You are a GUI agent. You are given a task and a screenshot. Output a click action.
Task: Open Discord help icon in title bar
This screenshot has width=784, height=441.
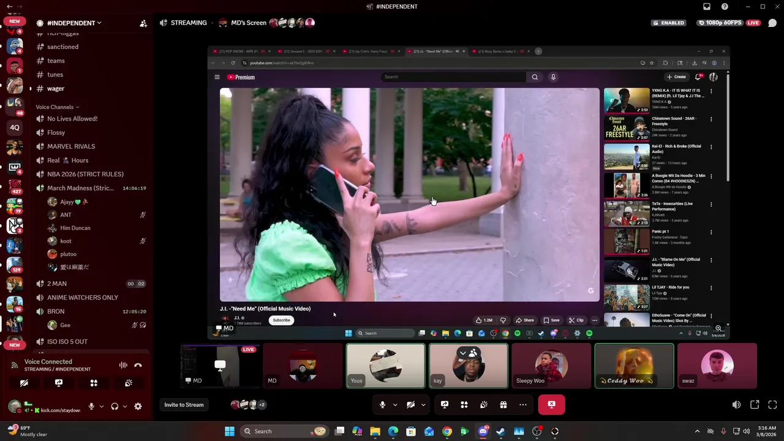pyautogui.click(x=725, y=7)
